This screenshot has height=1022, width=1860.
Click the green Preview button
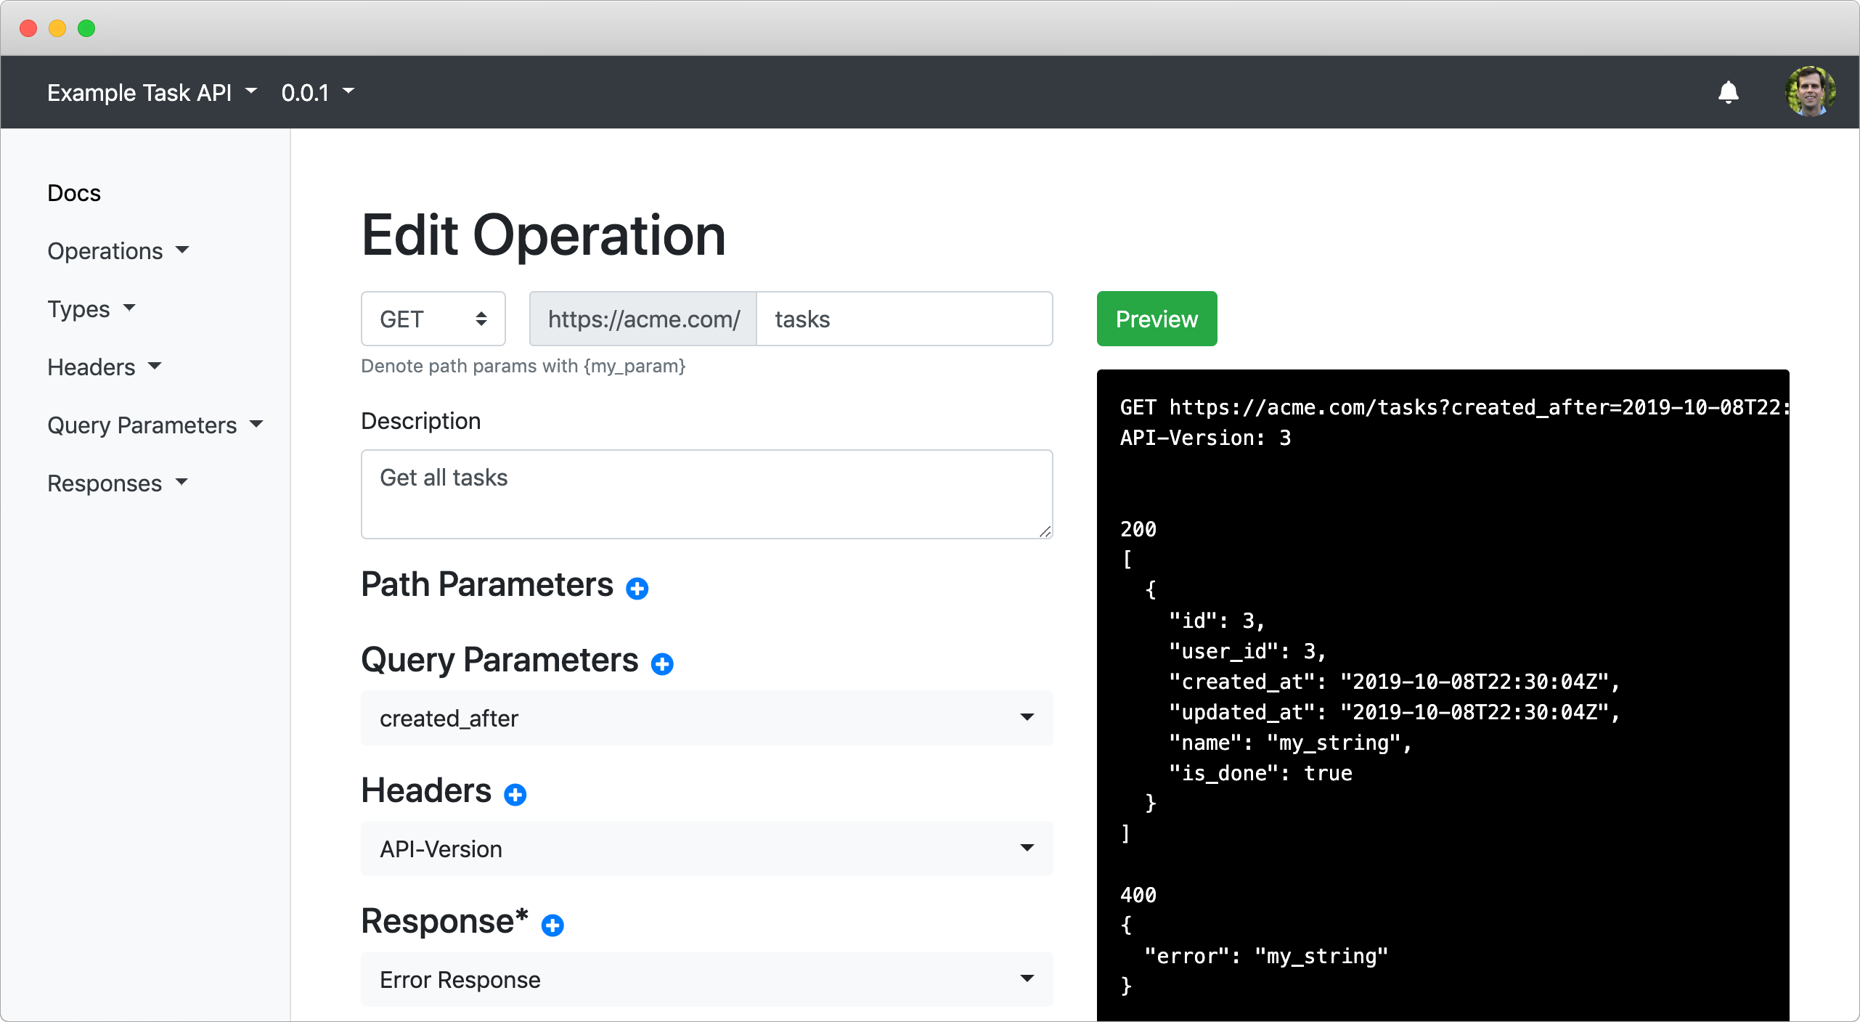click(x=1156, y=319)
